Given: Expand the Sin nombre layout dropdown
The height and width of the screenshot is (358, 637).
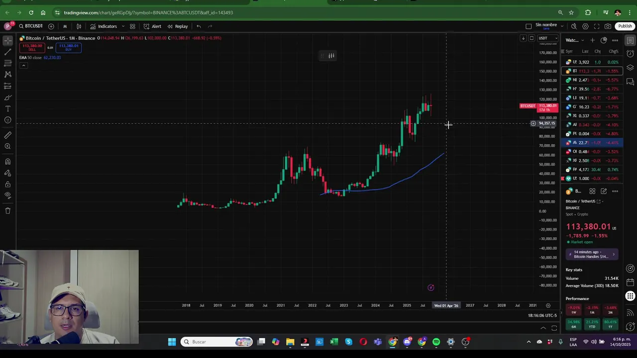Looking at the screenshot, I should point(562,26).
